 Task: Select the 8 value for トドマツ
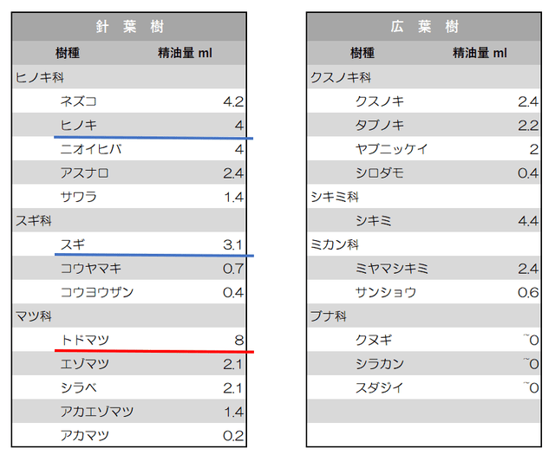pyautogui.click(x=238, y=340)
